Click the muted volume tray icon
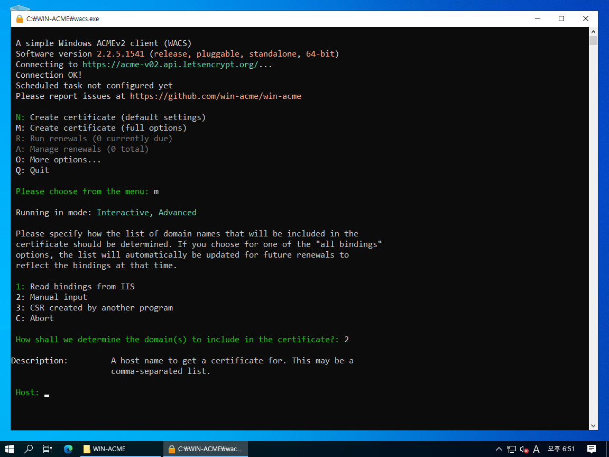This screenshot has height=457, width=609. click(x=524, y=449)
